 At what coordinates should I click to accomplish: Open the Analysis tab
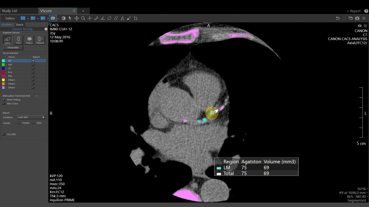pyautogui.click(x=7, y=25)
